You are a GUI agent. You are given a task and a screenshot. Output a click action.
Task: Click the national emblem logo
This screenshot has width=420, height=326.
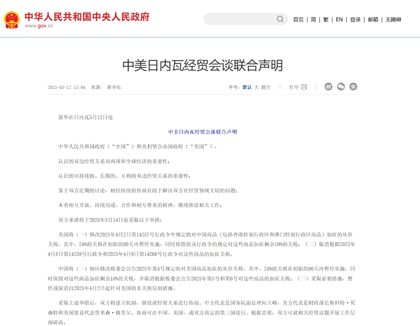[12, 19]
